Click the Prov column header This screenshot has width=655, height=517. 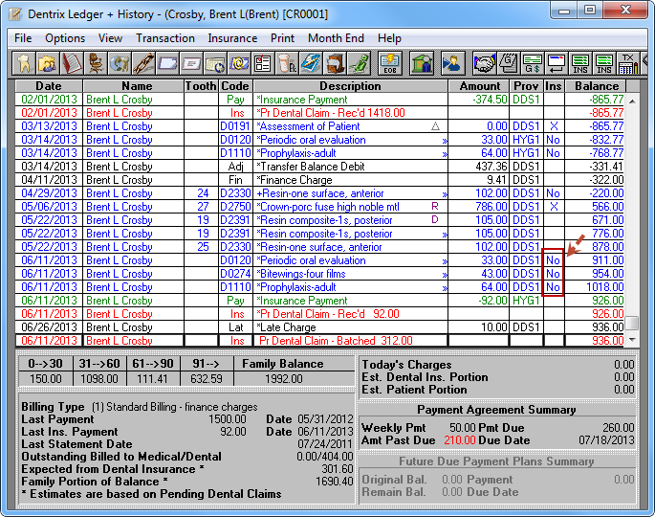coord(526,86)
